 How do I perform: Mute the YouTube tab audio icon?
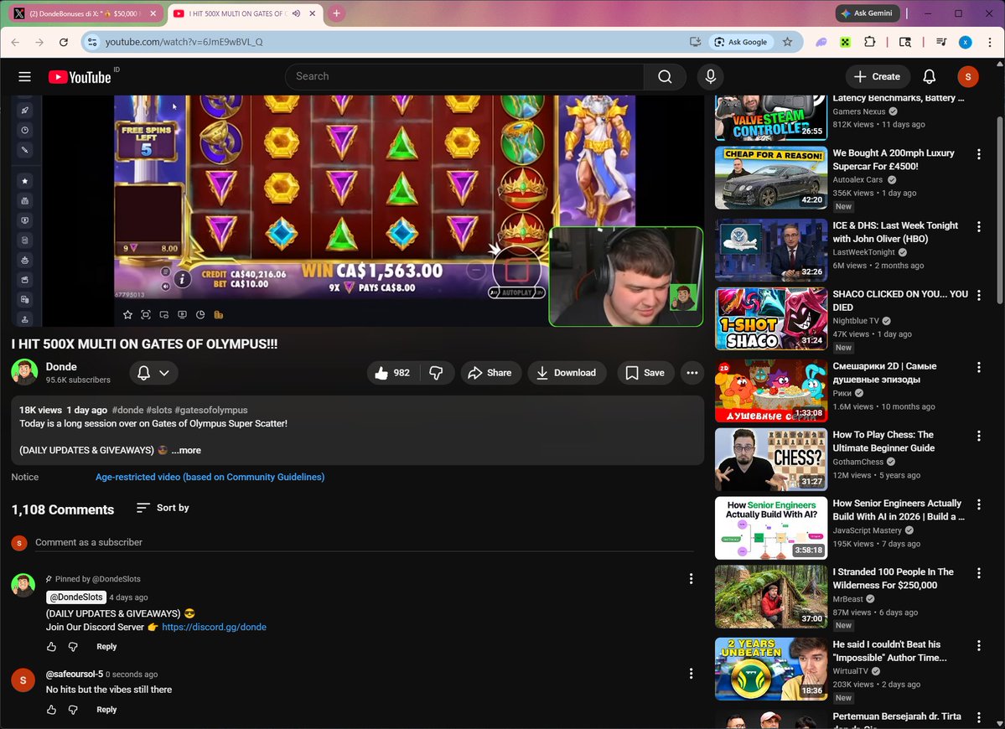[x=296, y=13]
